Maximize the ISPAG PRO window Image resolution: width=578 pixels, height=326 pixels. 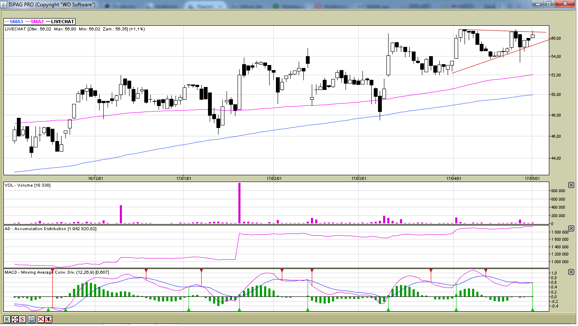pyautogui.click(x=548, y=4)
